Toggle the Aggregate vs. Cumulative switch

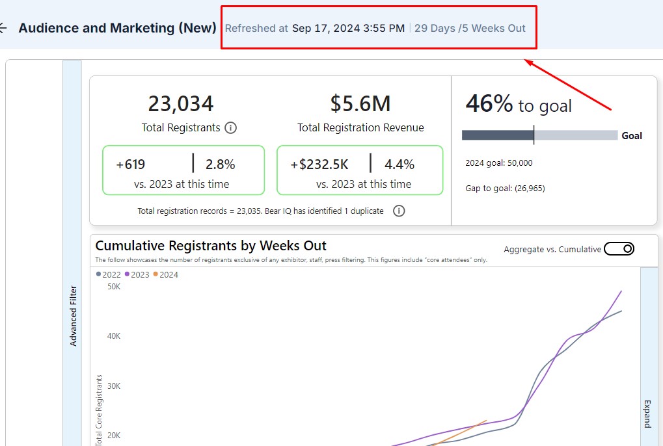click(619, 249)
